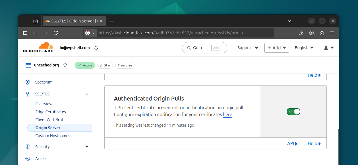Open the Add dropdown button
This screenshot has height=165, width=358.
[x=277, y=48]
